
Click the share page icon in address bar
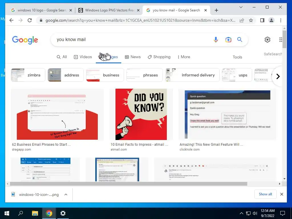242,20
